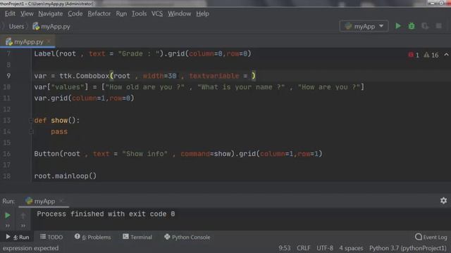Expand inspection widget chevron arrow
Image resolution: width=451 pixels, height=253 pixels.
coord(446,55)
